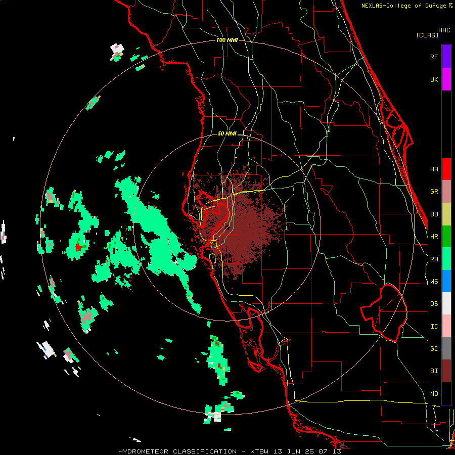
Task: Click the 50 NMI range ring label
Action: pyautogui.click(x=227, y=134)
